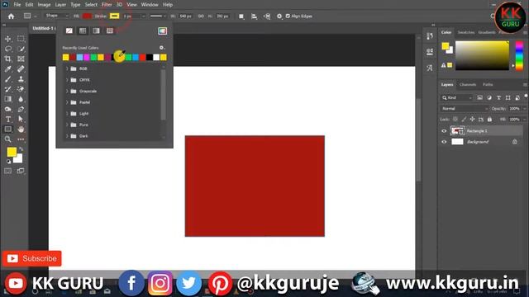Toggle the Align Edges checkbox
529x297 pixels.
pos(288,16)
